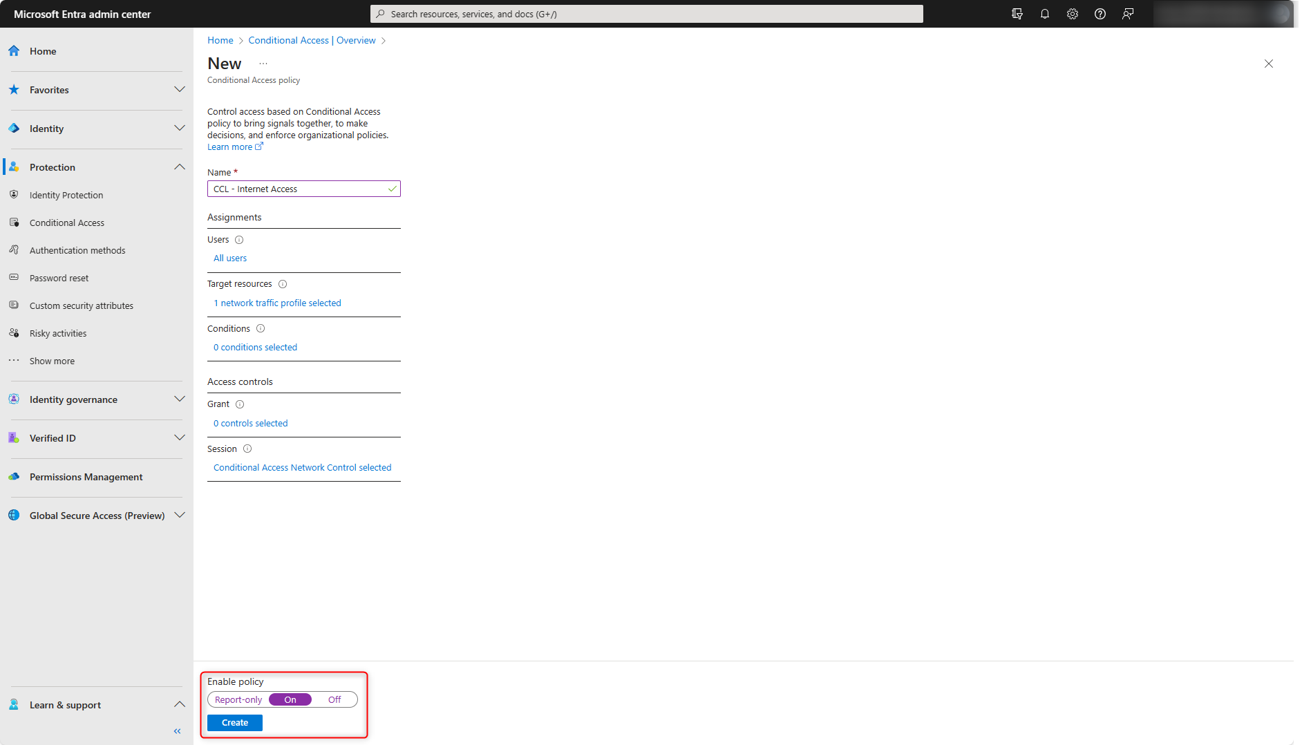Click the CCL - Internet Access name field
This screenshot has height=745, width=1302.
pyautogui.click(x=297, y=189)
